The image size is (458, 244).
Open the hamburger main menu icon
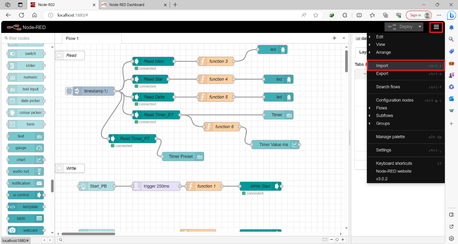(436, 27)
